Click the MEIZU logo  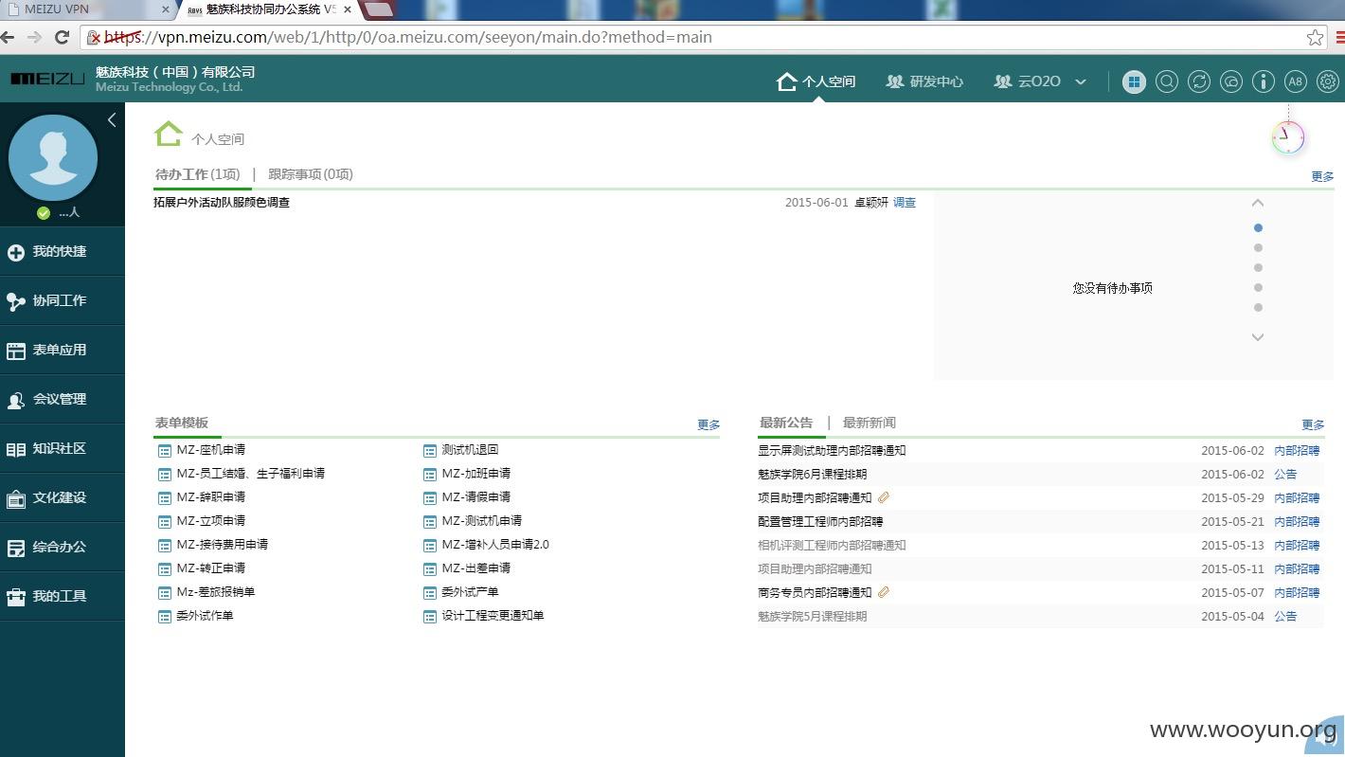(47, 80)
